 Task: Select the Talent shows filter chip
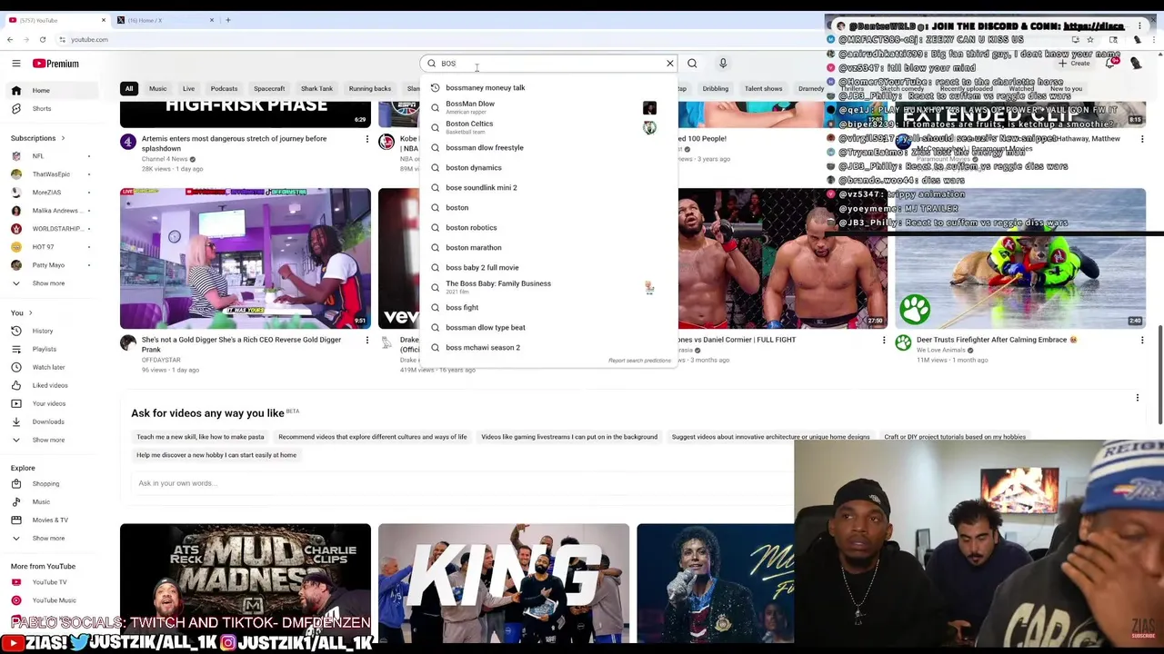pyautogui.click(x=763, y=89)
